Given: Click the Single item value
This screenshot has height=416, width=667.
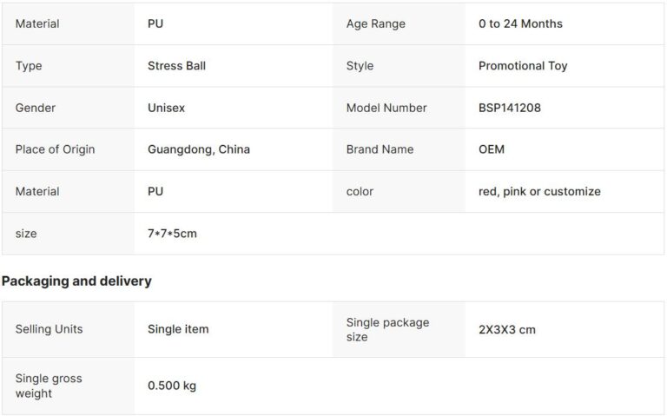Looking at the screenshot, I should [x=178, y=329].
